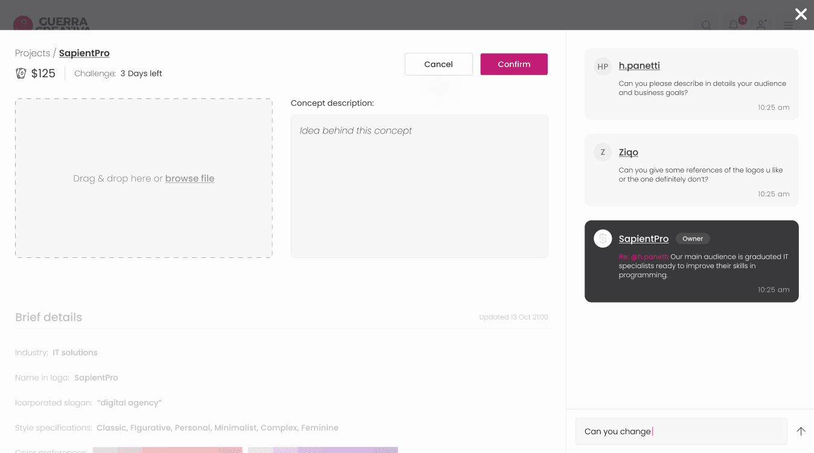Open the SapientPro breadcrumb link
The height and width of the screenshot is (453, 814).
(84, 53)
